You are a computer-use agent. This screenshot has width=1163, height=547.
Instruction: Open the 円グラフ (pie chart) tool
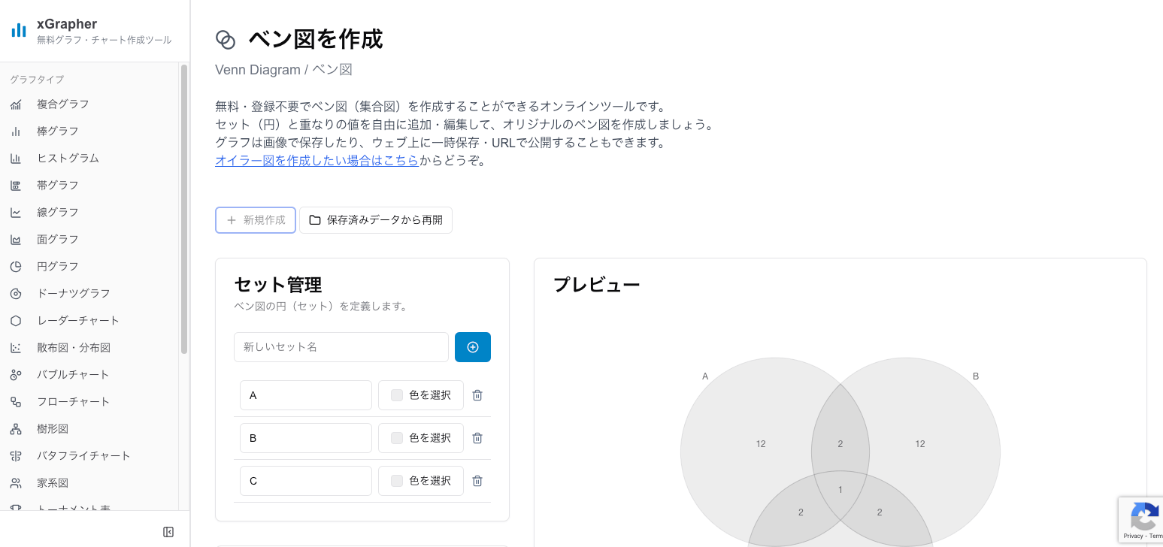coord(57,266)
